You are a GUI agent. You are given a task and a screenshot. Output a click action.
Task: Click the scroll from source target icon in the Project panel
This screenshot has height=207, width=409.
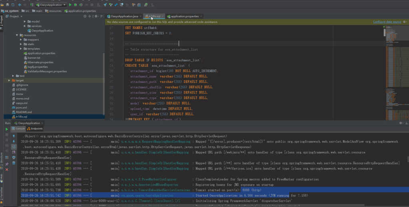tap(85, 16)
